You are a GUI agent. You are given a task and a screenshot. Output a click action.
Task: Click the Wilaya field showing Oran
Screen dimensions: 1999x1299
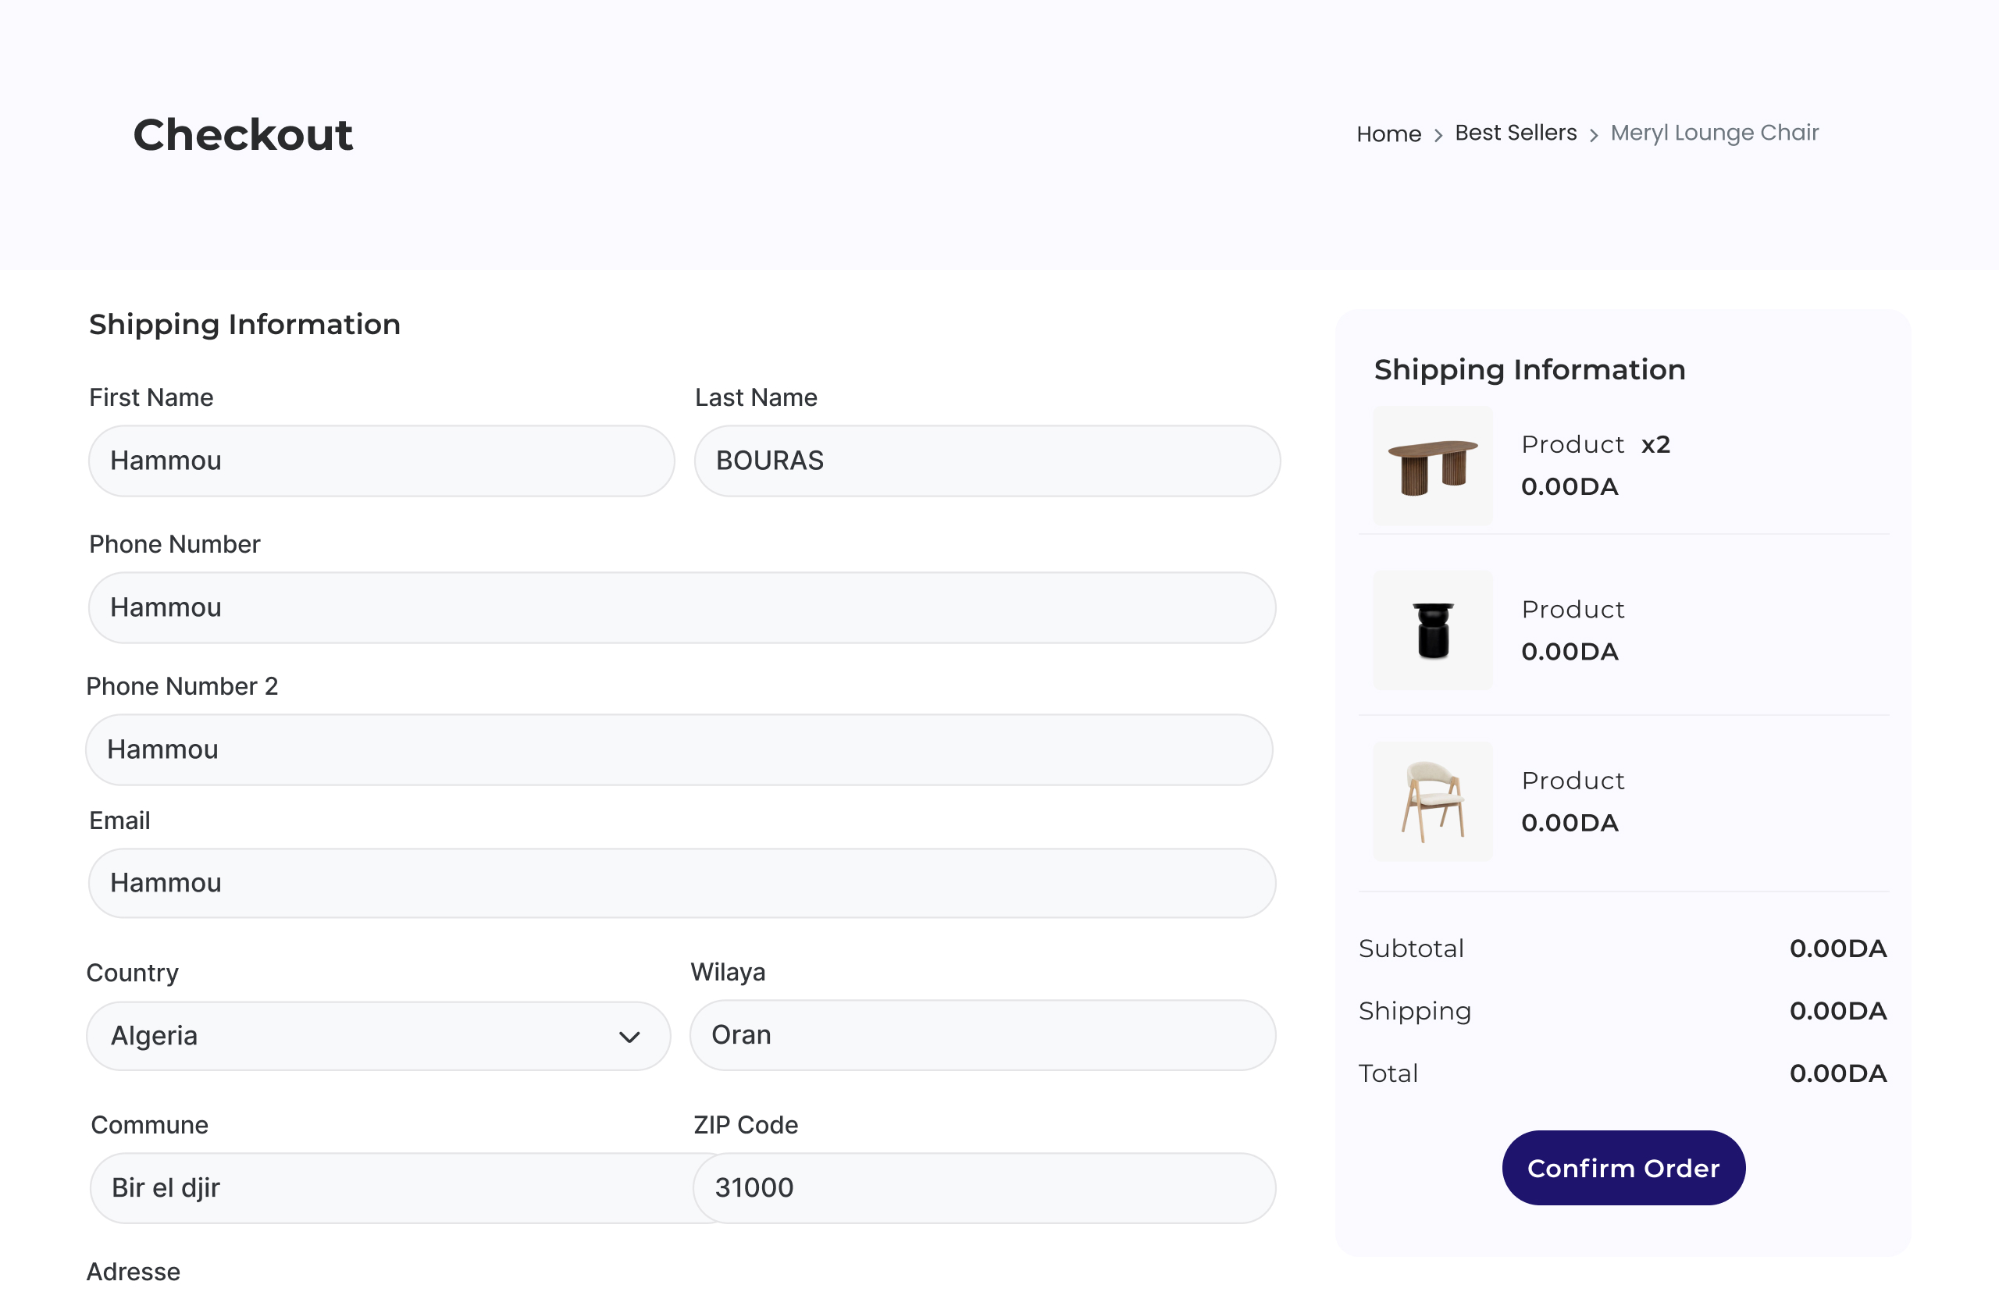[982, 1034]
